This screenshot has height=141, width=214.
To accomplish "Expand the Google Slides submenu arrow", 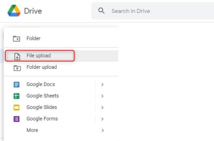I will [102, 107].
